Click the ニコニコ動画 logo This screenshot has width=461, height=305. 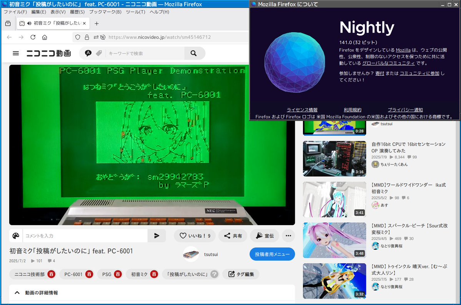(x=49, y=53)
